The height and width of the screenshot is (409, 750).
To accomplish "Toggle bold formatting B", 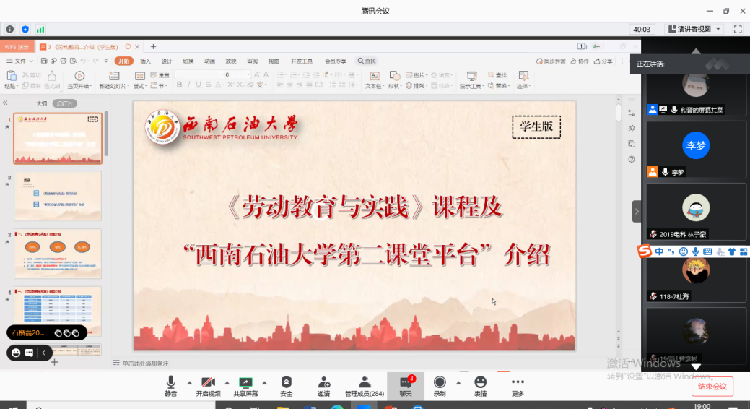I will pyautogui.click(x=179, y=85).
